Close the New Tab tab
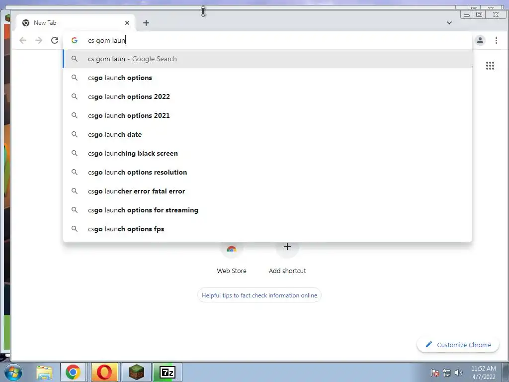 point(127,23)
